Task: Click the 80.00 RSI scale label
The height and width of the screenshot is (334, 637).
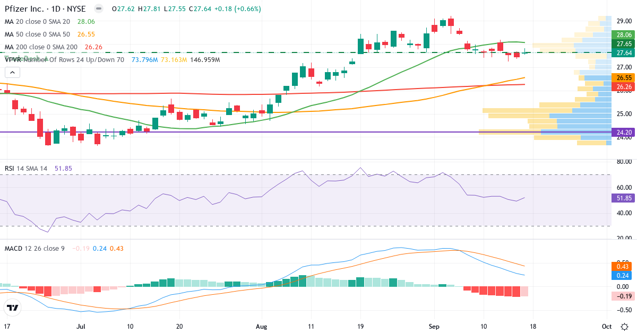Action: (x=624, y=162)
